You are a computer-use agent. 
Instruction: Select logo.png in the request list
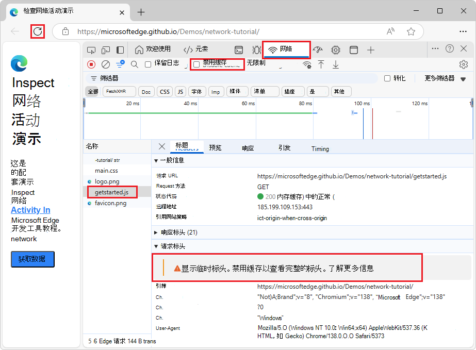click(107, 181)
